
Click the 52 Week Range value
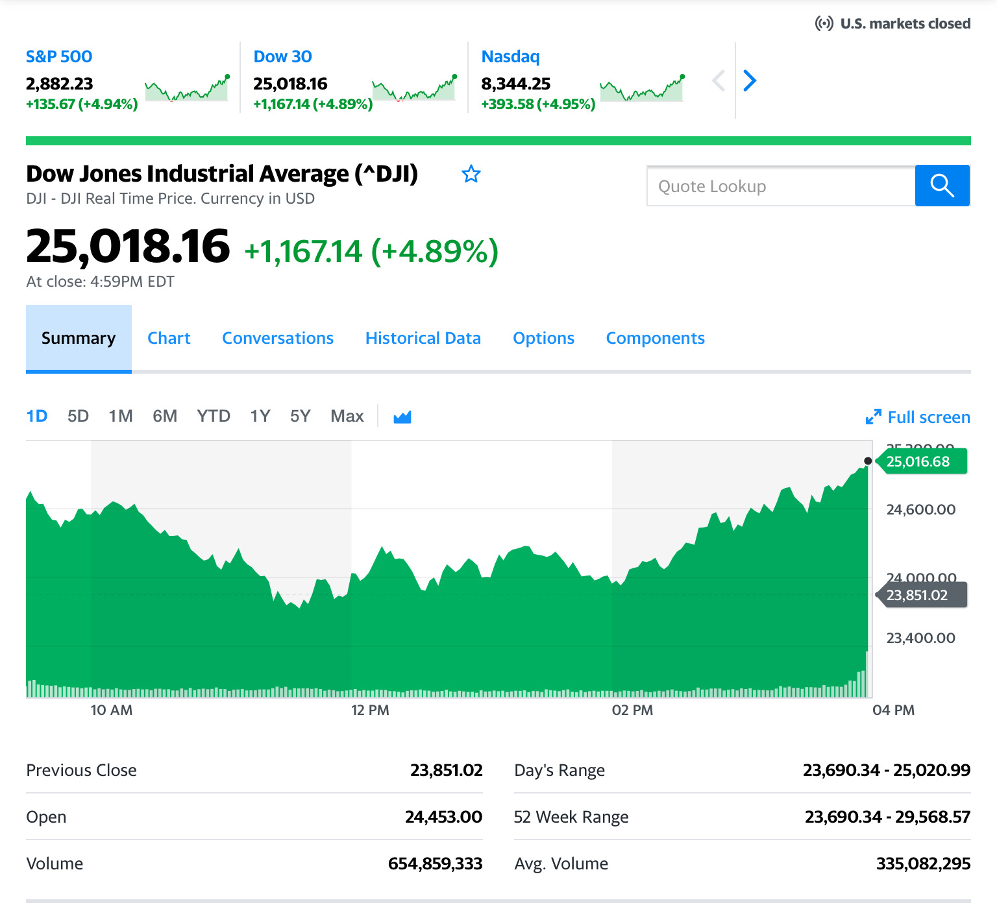tap(888, 817)
